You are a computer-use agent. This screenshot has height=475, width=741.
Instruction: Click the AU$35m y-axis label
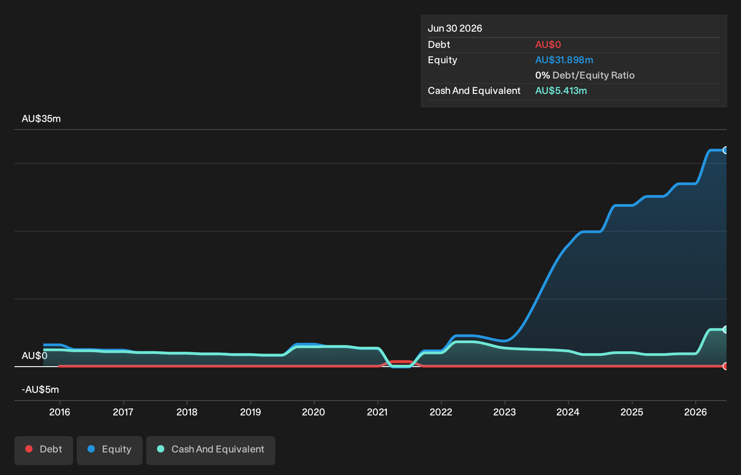[41, 119]
